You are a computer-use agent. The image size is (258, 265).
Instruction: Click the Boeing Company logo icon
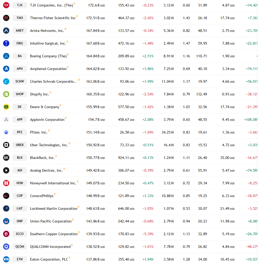point(6,56)
